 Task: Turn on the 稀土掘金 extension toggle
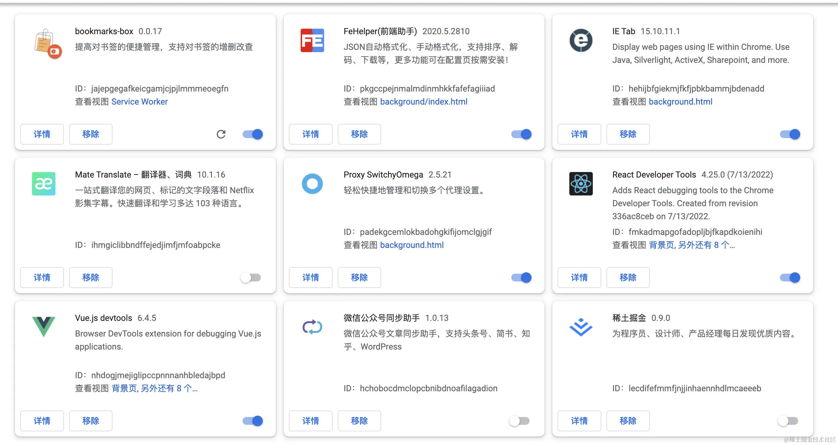(x=788, y=421)
